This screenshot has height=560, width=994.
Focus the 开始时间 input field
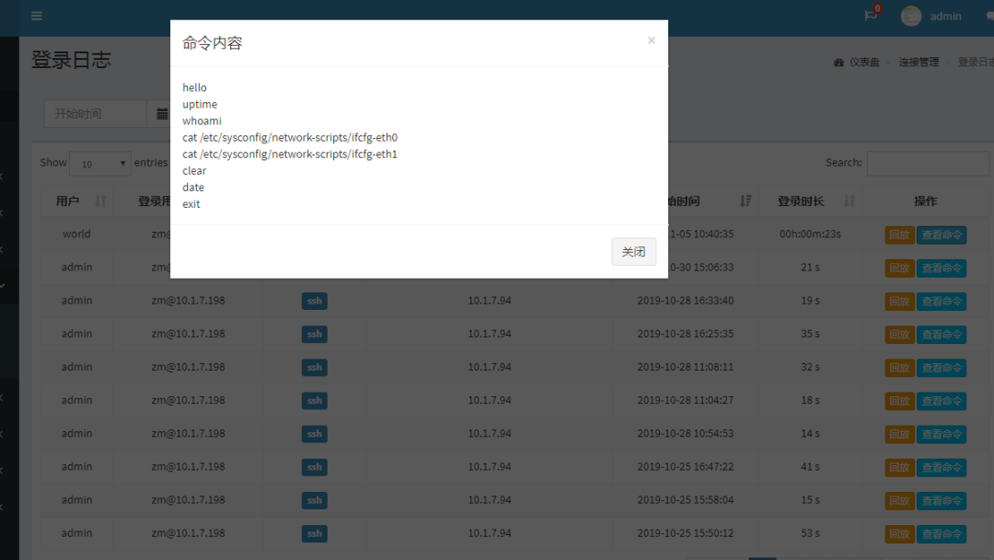click(96, 114)
